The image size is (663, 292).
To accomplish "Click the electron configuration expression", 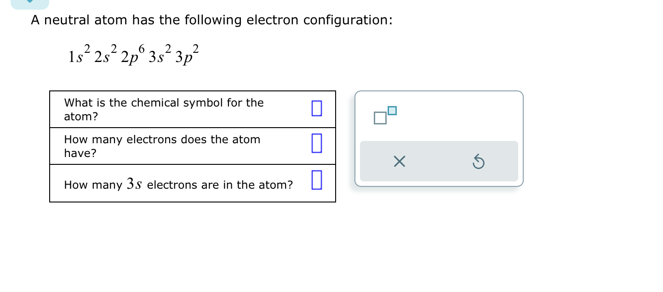I will [x=132, y=54].
